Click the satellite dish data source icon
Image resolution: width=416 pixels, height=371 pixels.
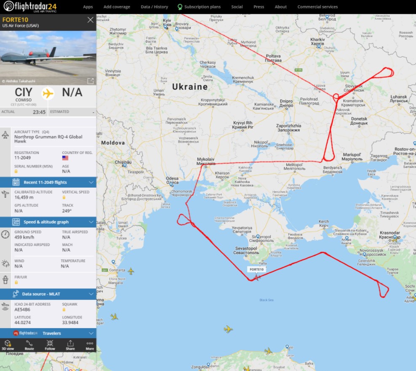pyautogui.click(x=16, y=294)
